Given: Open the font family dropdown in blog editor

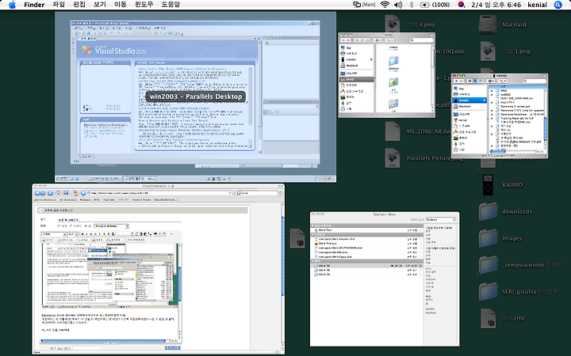Looking at the screenshot, I should tap(54, 234).
